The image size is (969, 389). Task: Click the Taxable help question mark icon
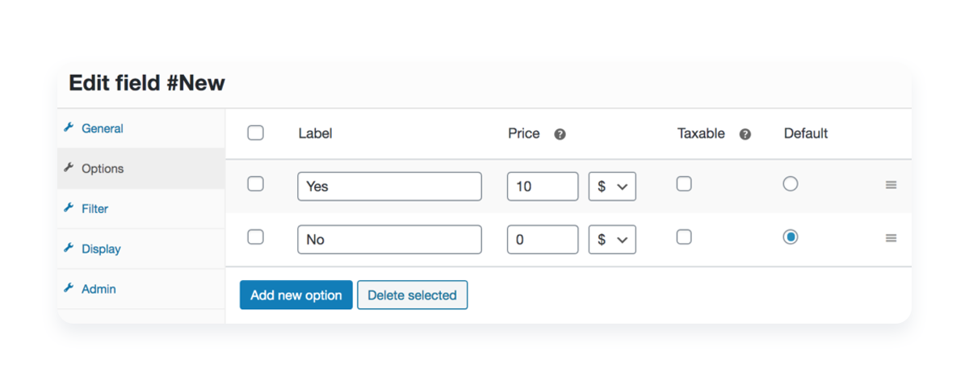click(x=745, y=135)
